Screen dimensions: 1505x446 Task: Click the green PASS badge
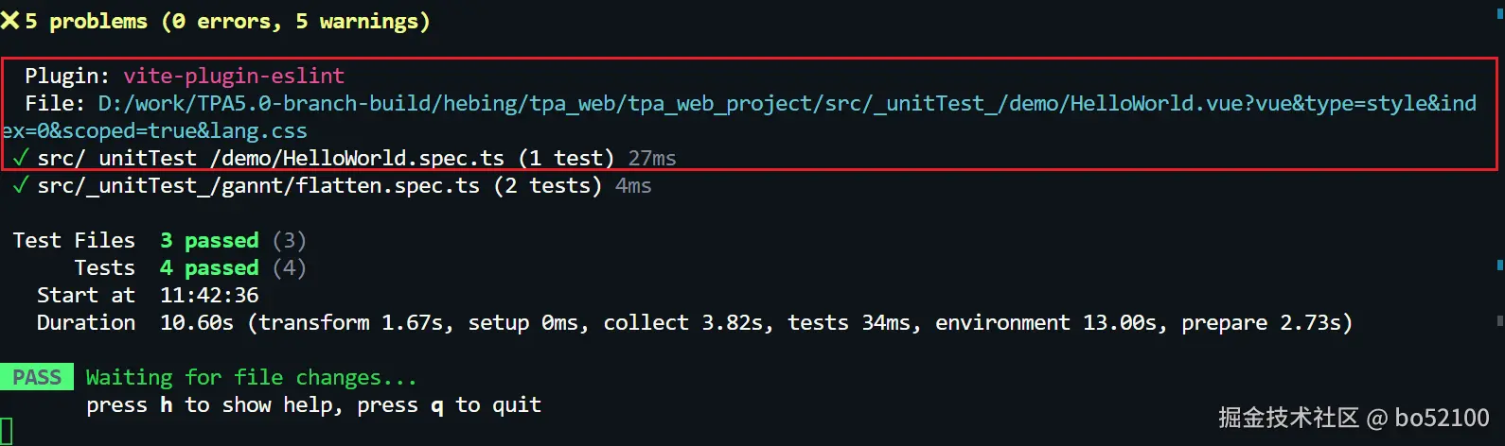coord(37,378)
